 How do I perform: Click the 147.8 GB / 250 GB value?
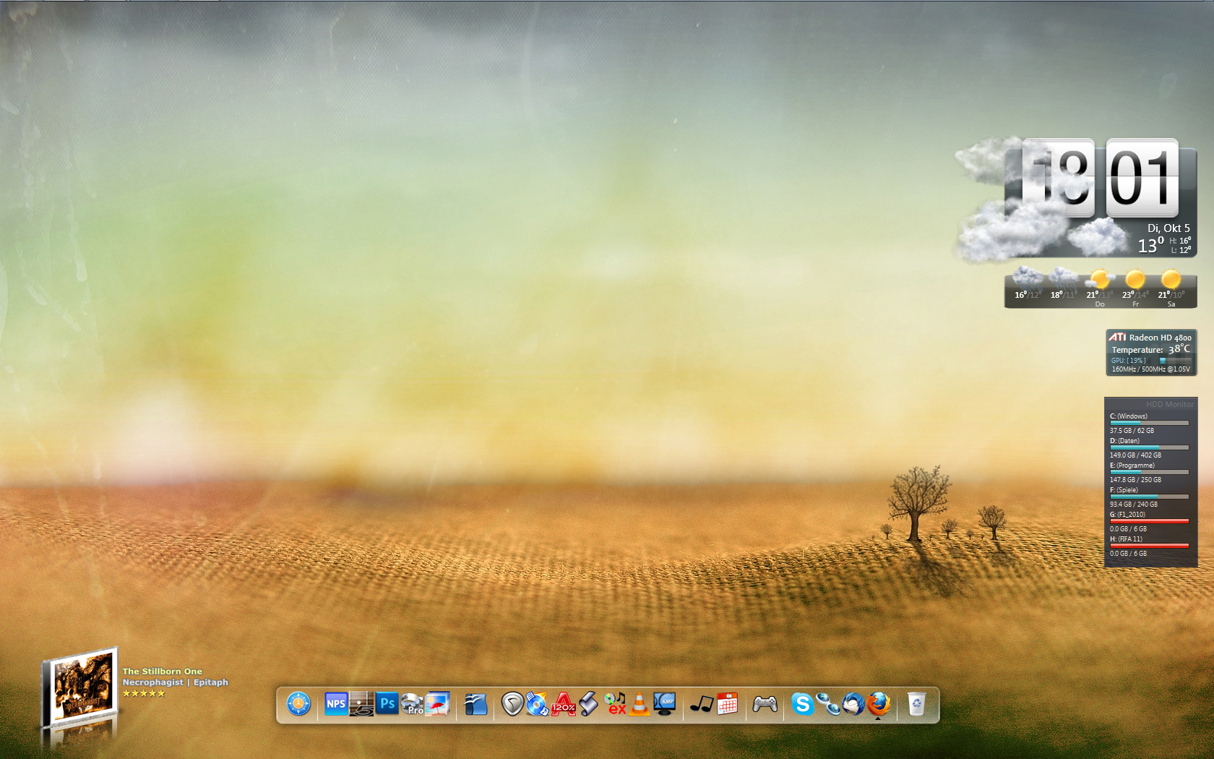coord(1135,480)
